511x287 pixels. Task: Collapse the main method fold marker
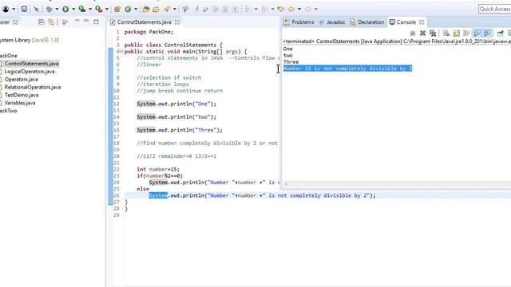point(121,51)
